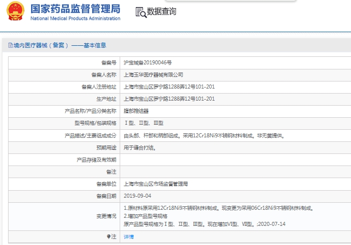Select the address value in 生产地址 row
Viewport: 351px width, 245px height.
pyautogui.click(x=169, y=99)
